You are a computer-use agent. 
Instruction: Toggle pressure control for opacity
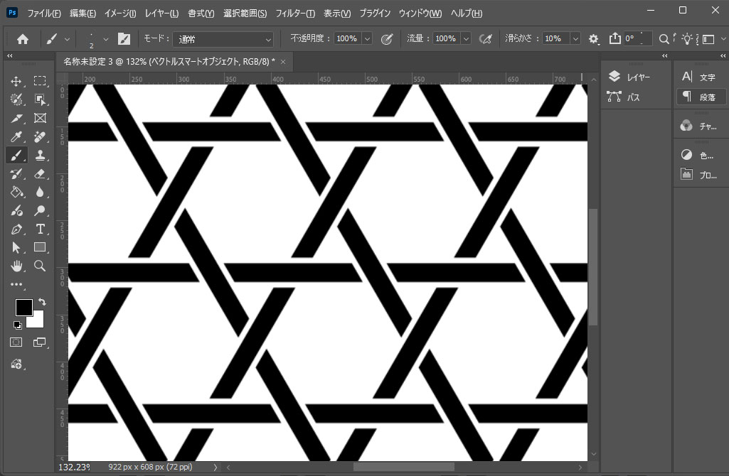pyautogui.click(x=388, y=39)
